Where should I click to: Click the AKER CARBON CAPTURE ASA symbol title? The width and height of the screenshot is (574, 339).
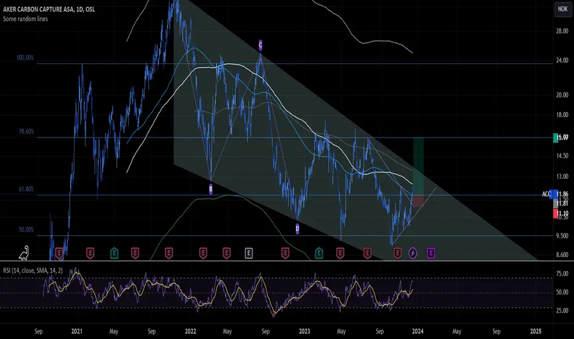49,9
